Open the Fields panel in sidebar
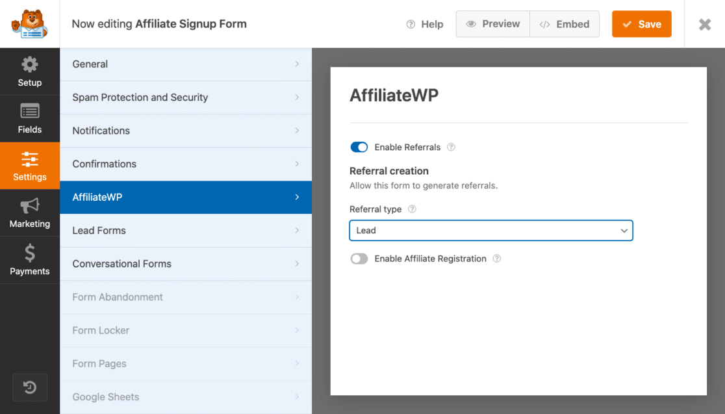Screen dimensions: 725x414 coord(30,119)
